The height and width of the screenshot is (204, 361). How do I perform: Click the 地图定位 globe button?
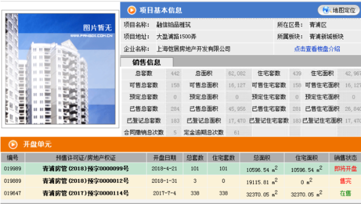(x=340, y=10)
